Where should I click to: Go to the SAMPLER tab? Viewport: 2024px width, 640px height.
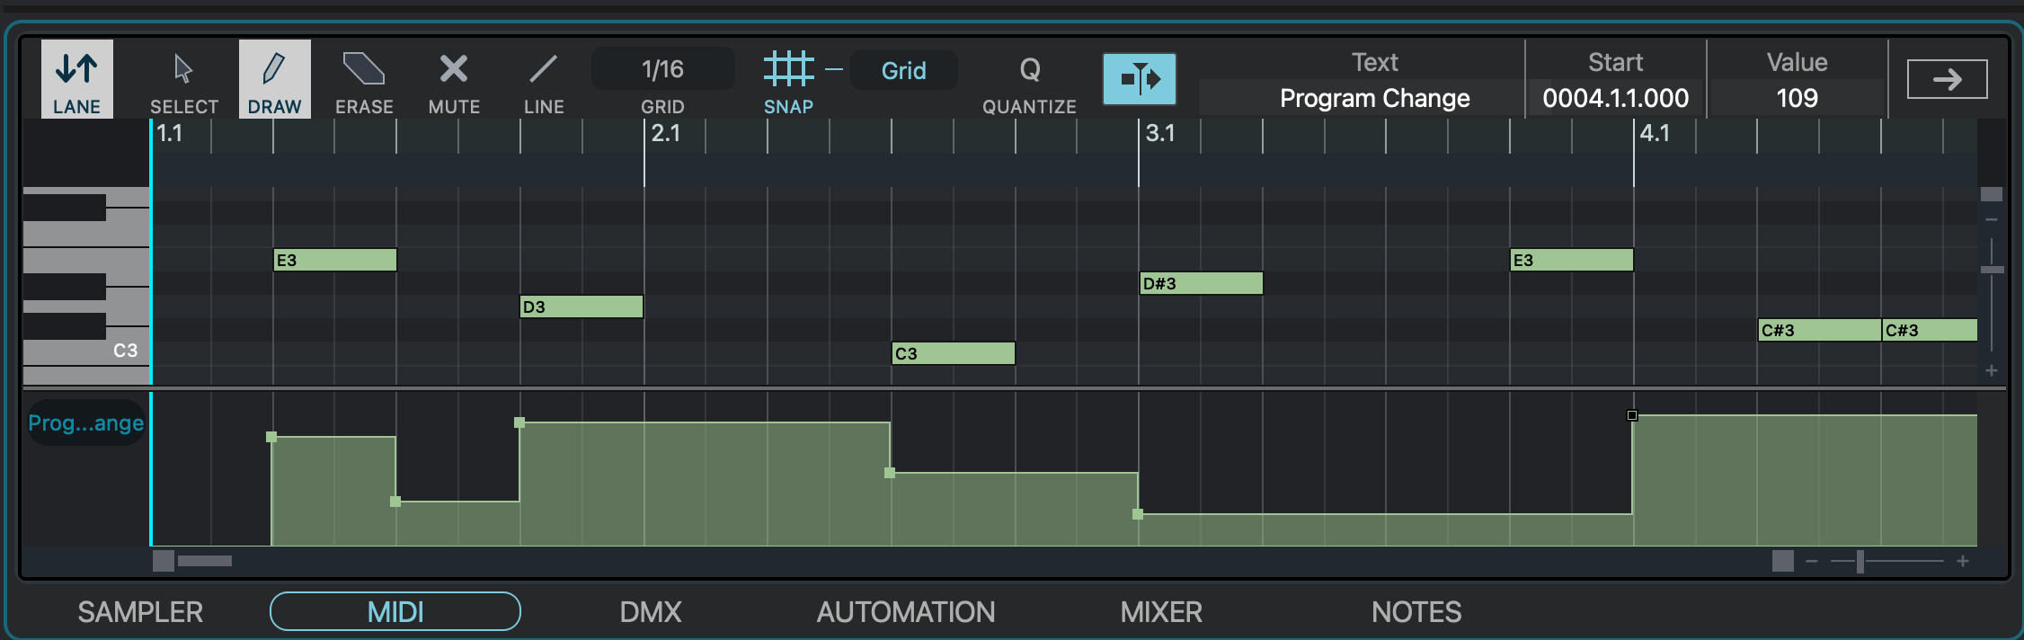pyautogui.click(x=140, y=612)
